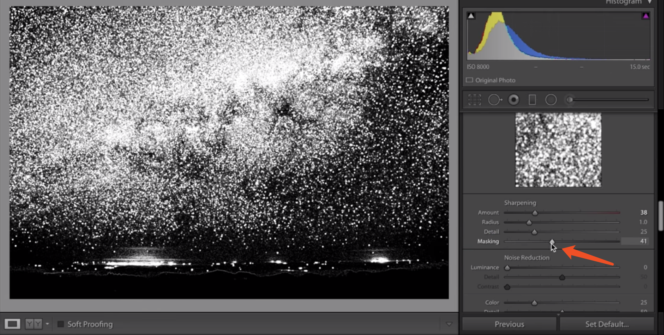The width and height of the screenshot is (664, 335).
Task: Click the Previous button
Action: tap(509, 324)
